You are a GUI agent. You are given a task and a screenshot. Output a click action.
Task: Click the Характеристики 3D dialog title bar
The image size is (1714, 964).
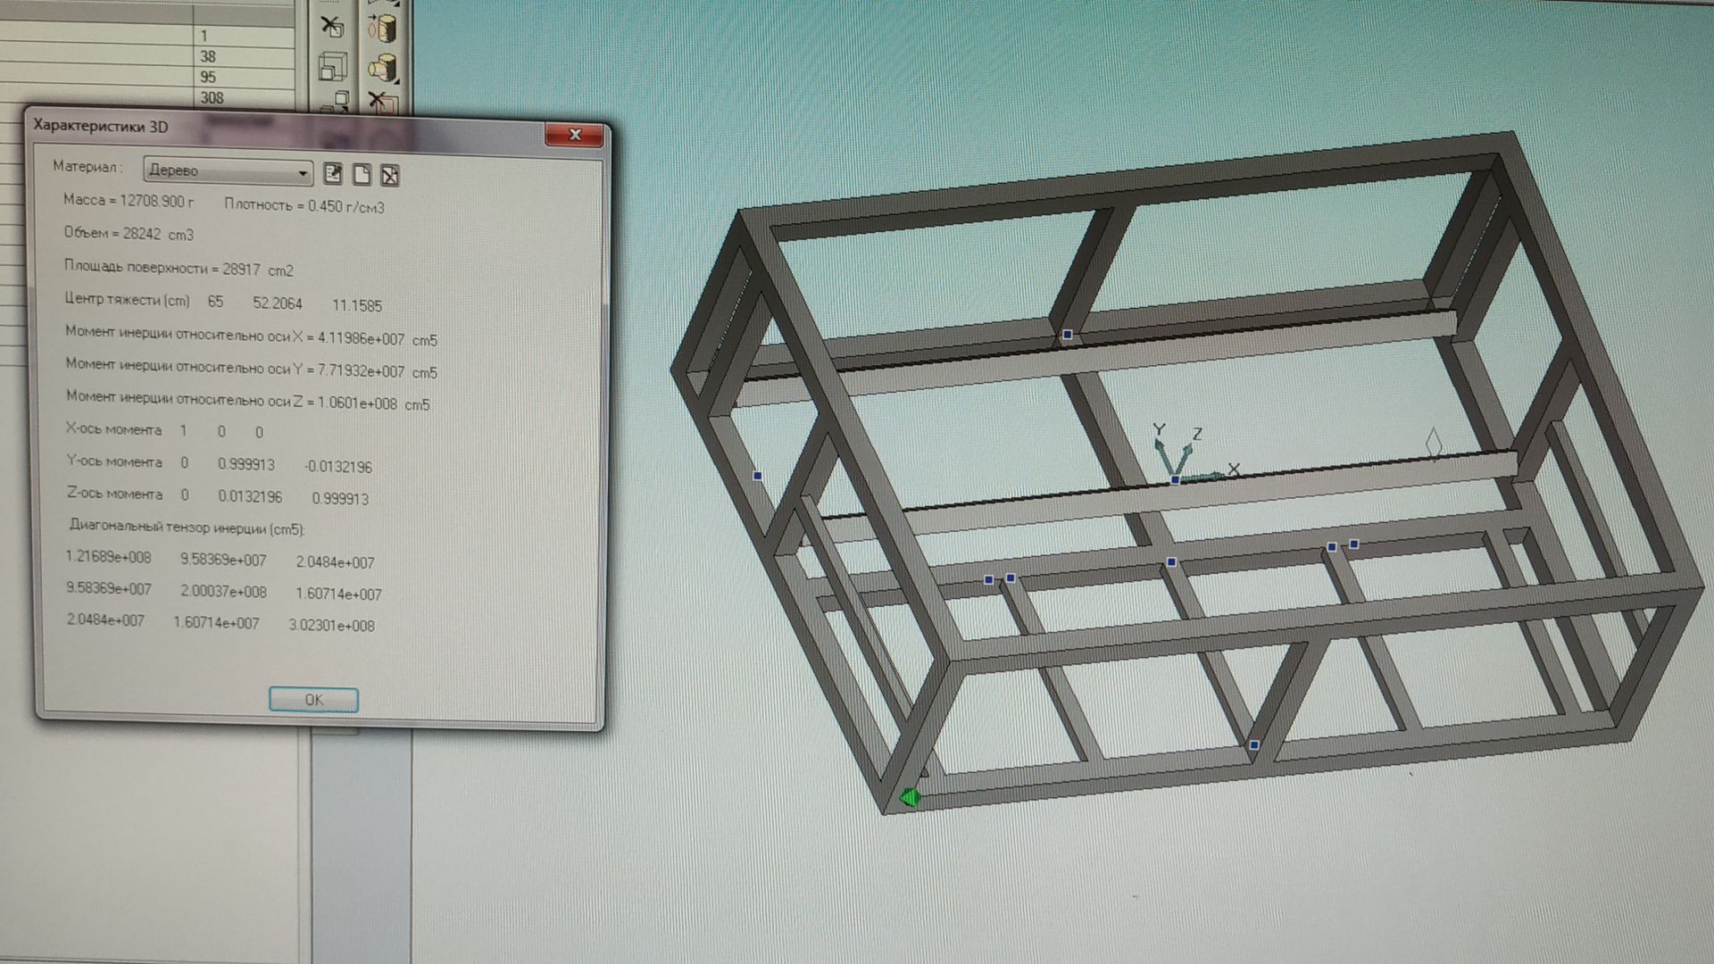(268, 127)
